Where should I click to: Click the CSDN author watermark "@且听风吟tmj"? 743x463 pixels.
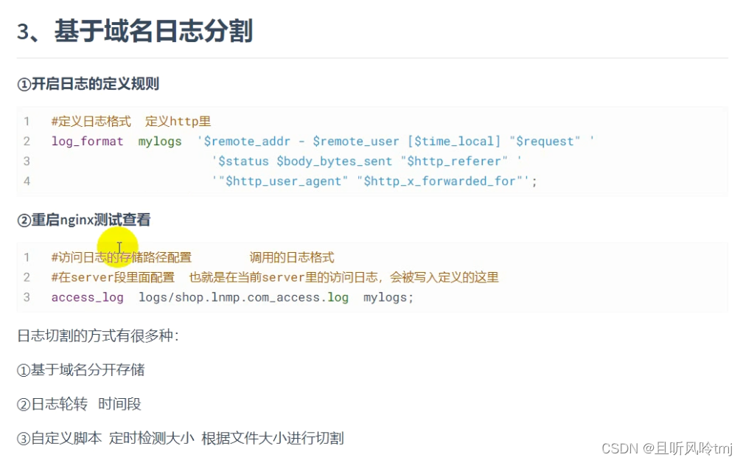click(687, 448)
